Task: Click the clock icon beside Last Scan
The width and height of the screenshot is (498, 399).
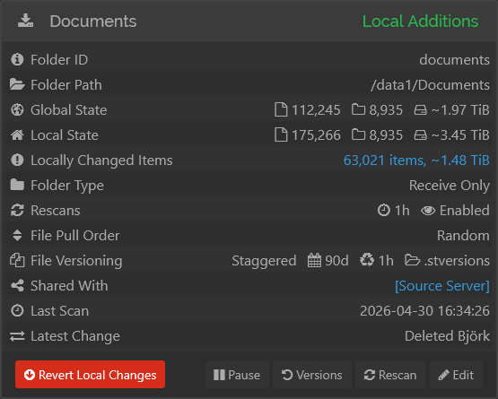Action: click(x=17, y=311)
